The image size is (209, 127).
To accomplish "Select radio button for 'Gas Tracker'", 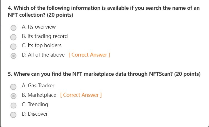I will (13, 87).
